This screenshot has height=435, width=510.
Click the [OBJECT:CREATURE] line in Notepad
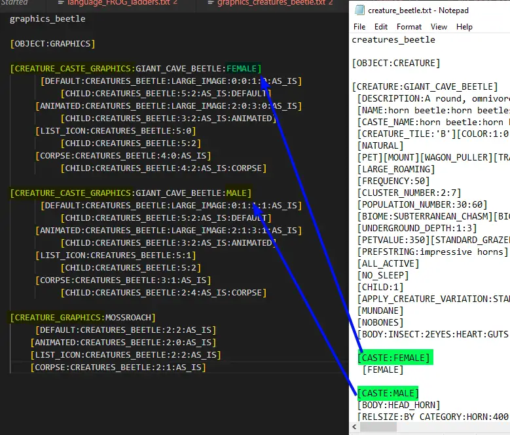[396, 63]
